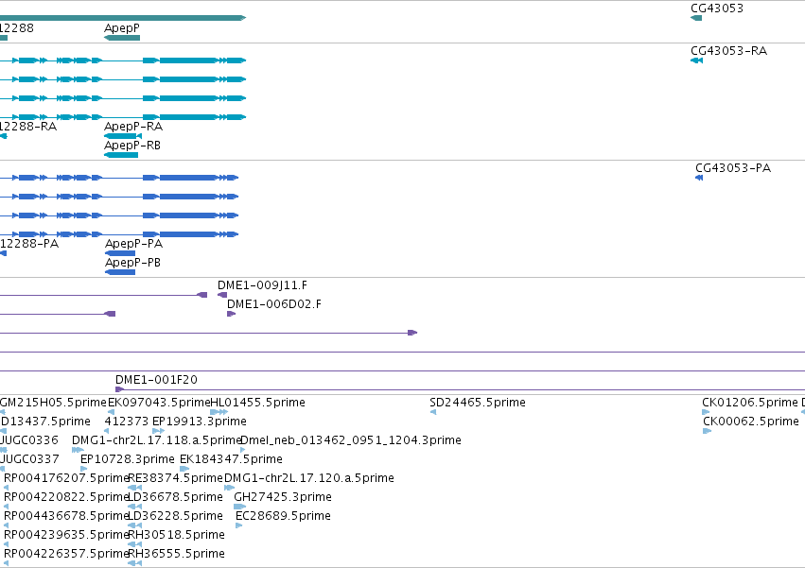Select the GH27425.3prime label
805x568 pixels.
tap(283, 497)
